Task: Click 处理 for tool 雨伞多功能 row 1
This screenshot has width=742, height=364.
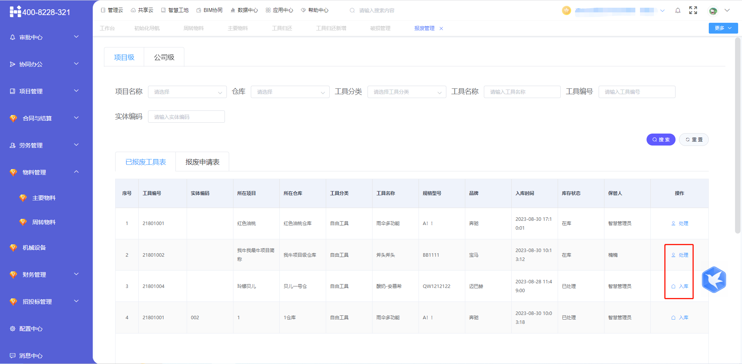Action: (680, 223)
